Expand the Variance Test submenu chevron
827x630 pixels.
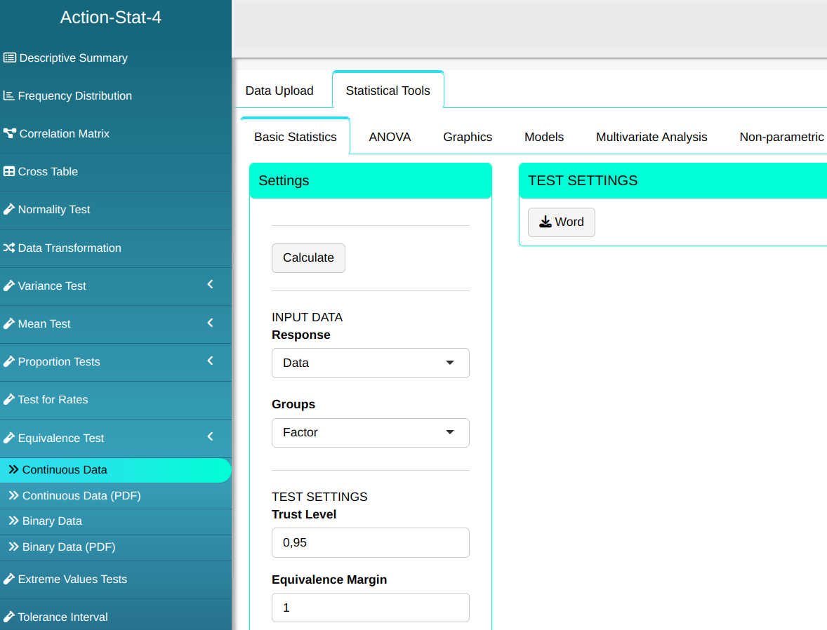210,285
